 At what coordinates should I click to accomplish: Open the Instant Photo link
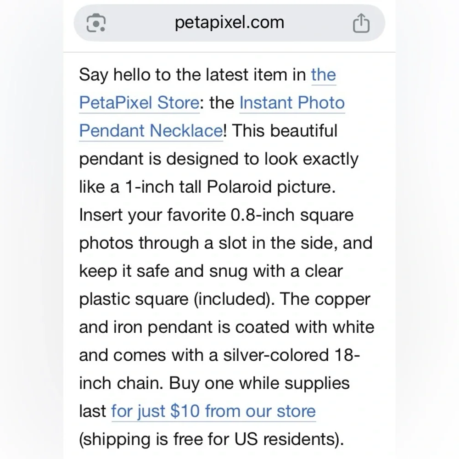(292, 102)
